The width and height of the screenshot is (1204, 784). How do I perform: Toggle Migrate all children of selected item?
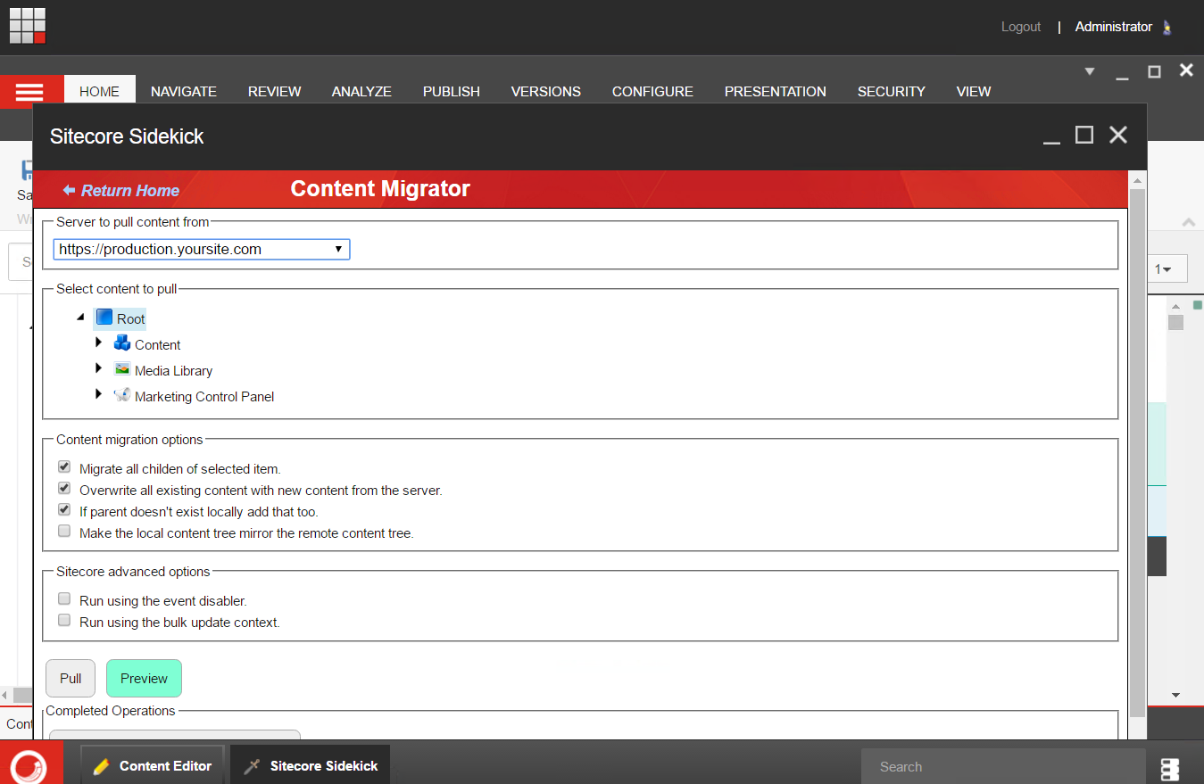click(x=64, y=466)
